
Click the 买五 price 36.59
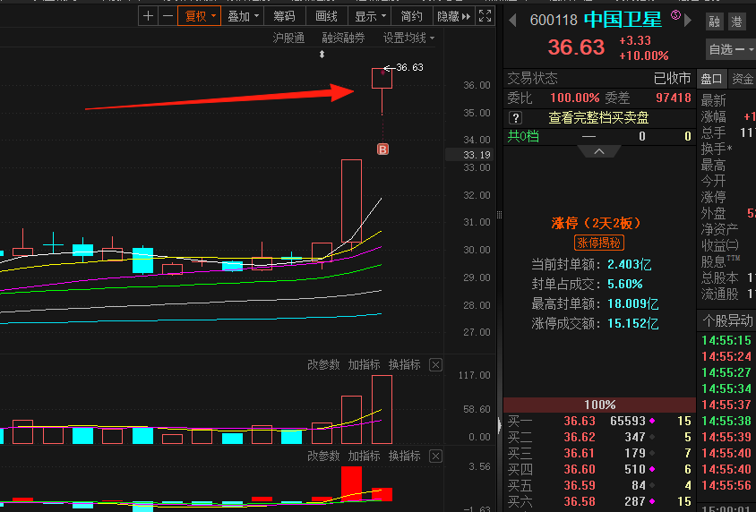point(580,485)
